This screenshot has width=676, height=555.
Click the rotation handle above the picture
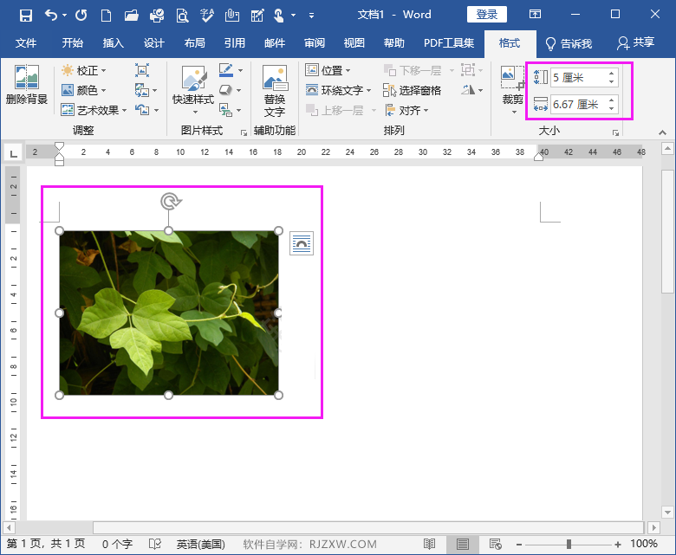pyautogui.click(x=170, y=202)
